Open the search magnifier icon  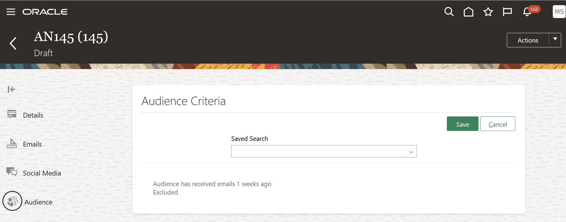point(449,12)
